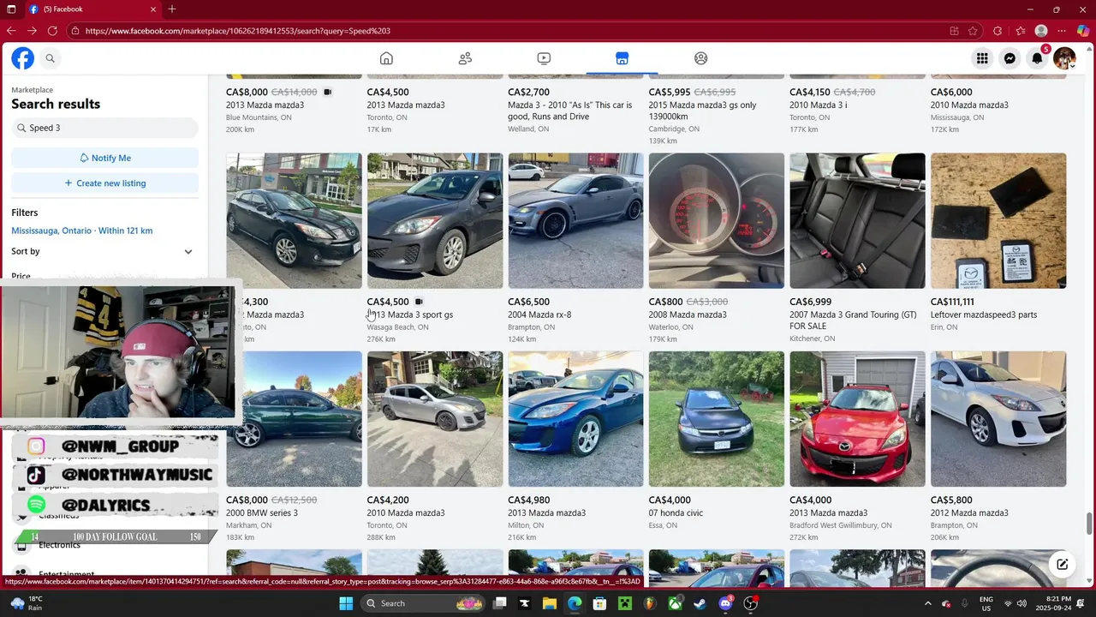This screenshot has width=1096, height=617.
Task: Open the silver 2010 Mazda mazda3 Toronto photo
Action: click(x=435, y=419)
